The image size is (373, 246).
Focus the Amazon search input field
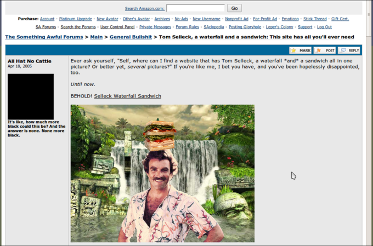coord(195,8)
